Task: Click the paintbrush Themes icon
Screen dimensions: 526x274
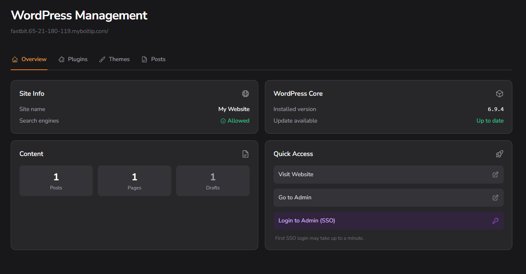Action: coord(102,59)
